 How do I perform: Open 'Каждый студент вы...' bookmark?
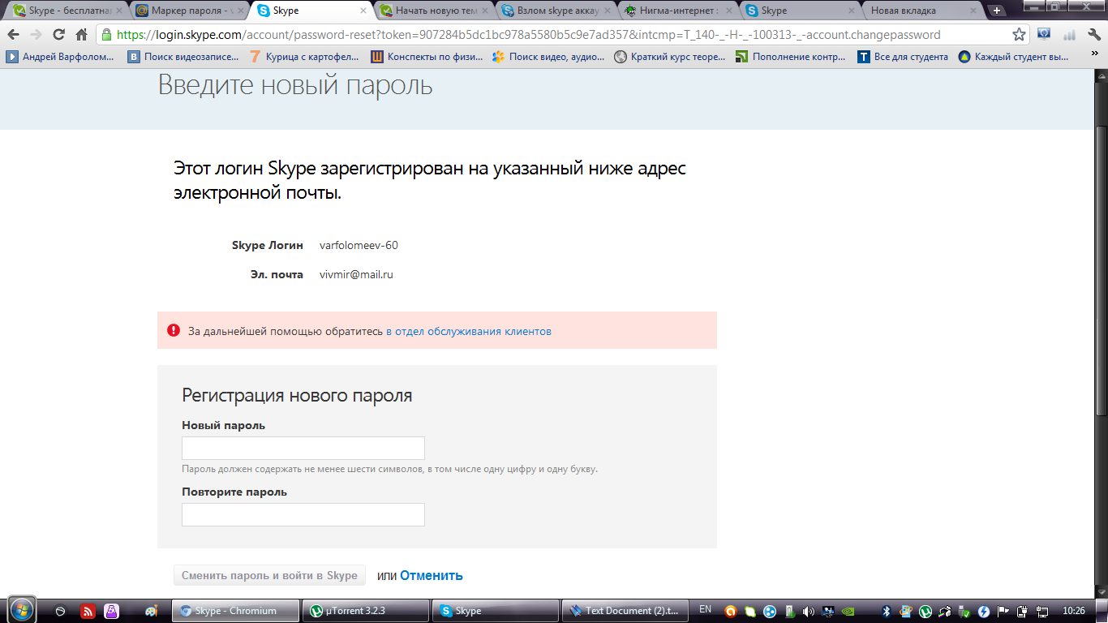(1013, 57)
